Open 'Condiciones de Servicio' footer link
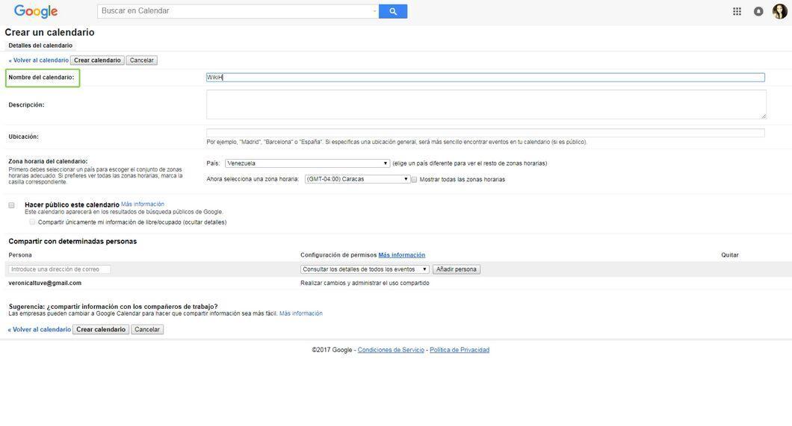The height and width of the screenshot is (426, 792). (x=391, y=350)
